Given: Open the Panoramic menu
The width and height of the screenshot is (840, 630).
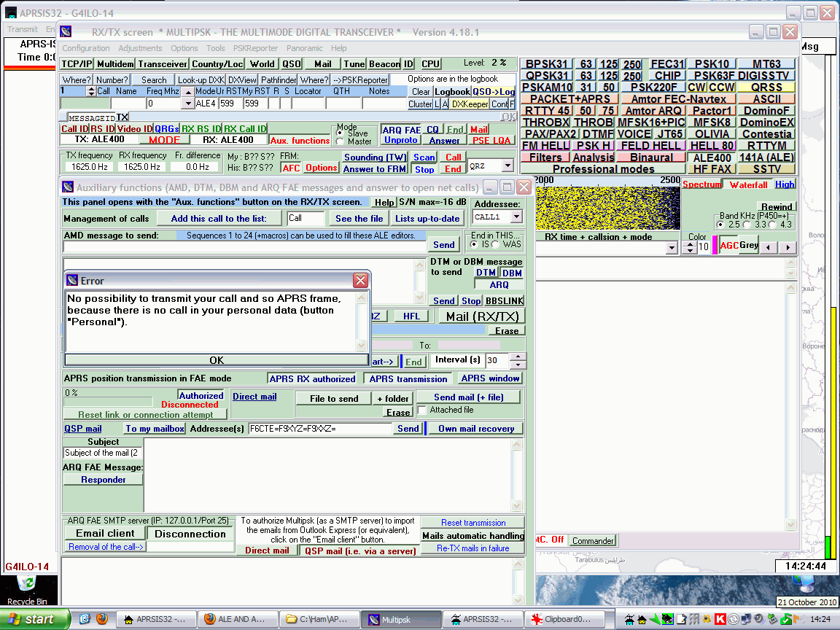Looking at the screenshot, I should (304, 48).
